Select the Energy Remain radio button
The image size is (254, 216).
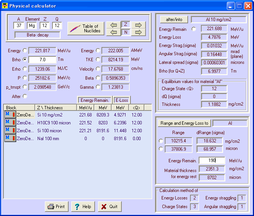[194, 29]
